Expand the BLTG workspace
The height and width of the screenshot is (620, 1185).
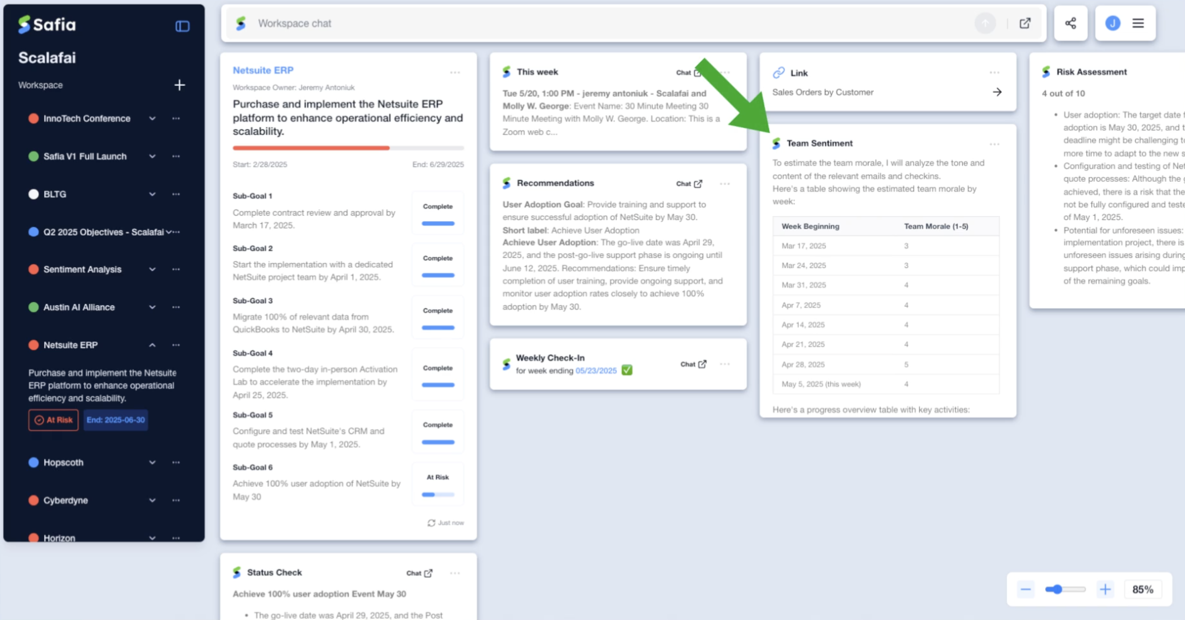click(152, 194)
